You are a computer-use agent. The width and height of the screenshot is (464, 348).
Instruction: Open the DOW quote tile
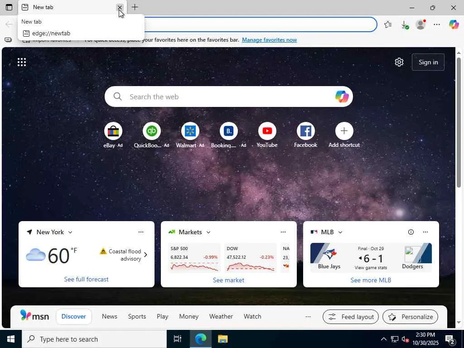[250, 257]
